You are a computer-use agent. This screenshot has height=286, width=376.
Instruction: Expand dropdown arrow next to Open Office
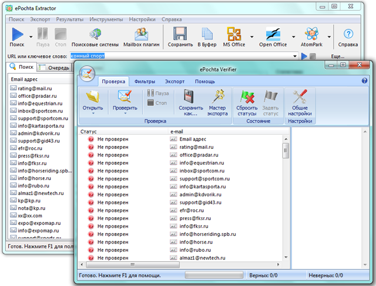click(x=293, y=36)
